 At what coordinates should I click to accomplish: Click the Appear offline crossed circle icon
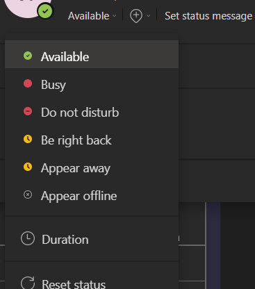tap(28, 195)
